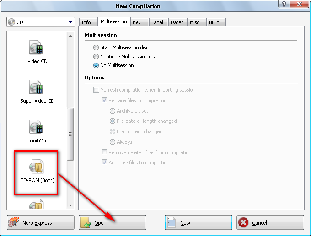Screen dimensions: 311x236
Task: Switch to the Misc tab
Action: [x=197, y=22]
